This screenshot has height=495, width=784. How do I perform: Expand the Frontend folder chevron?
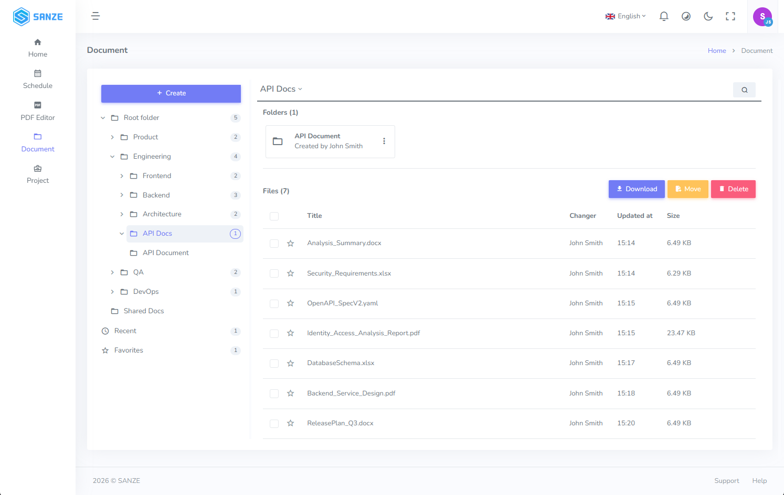pos(122,176)
